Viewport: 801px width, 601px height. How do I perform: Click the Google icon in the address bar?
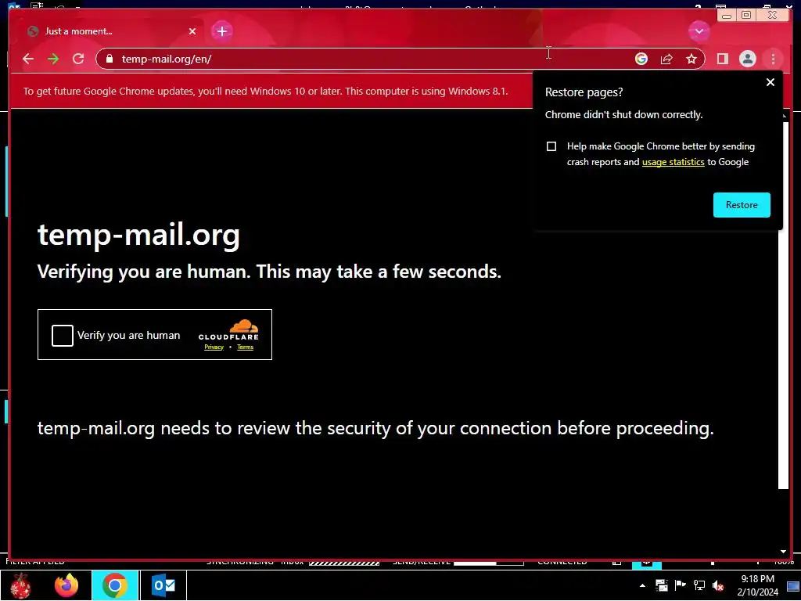click(641, 59)
